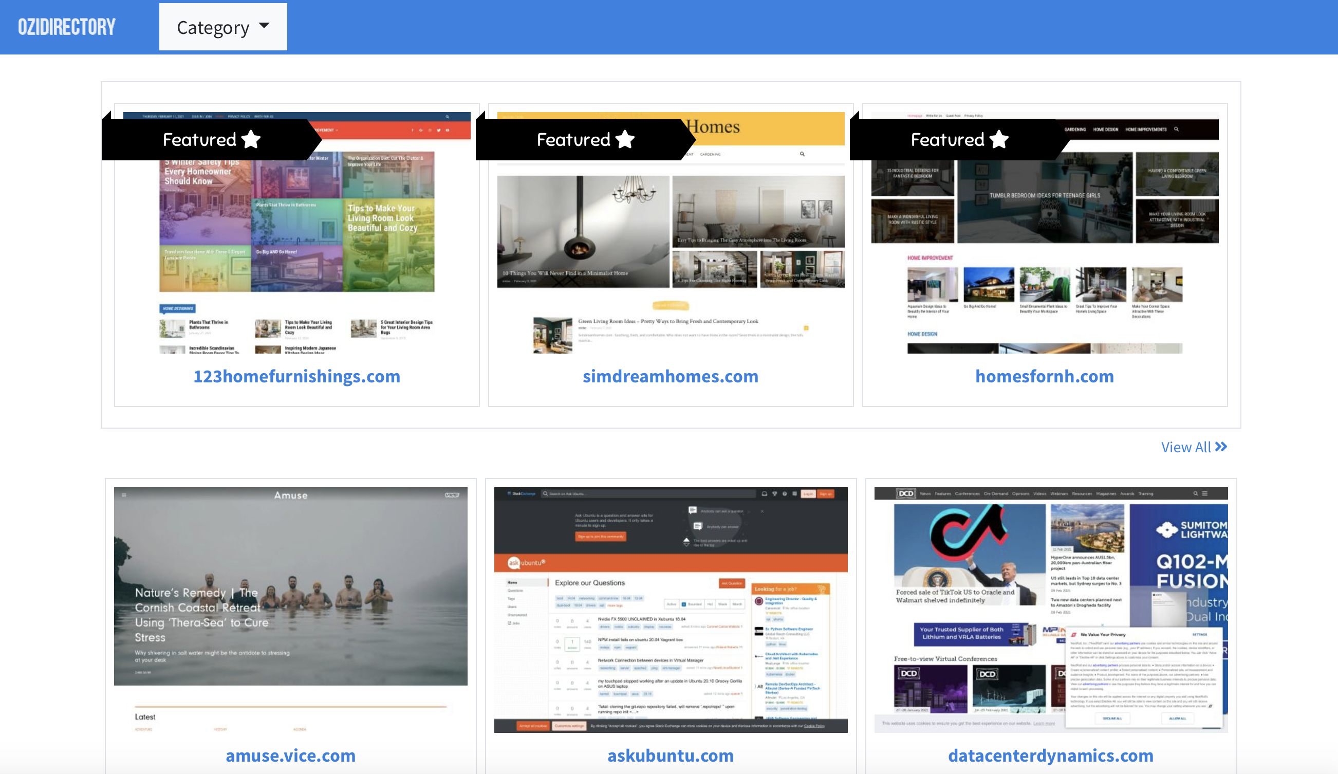Click the star icon on homesfornh Featured banner
This screenshot has width=1338, height=774.
point(999,139)
